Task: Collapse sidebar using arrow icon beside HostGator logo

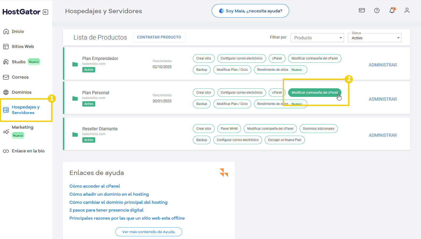Action: pyautogui.click(x=45, y=12)
